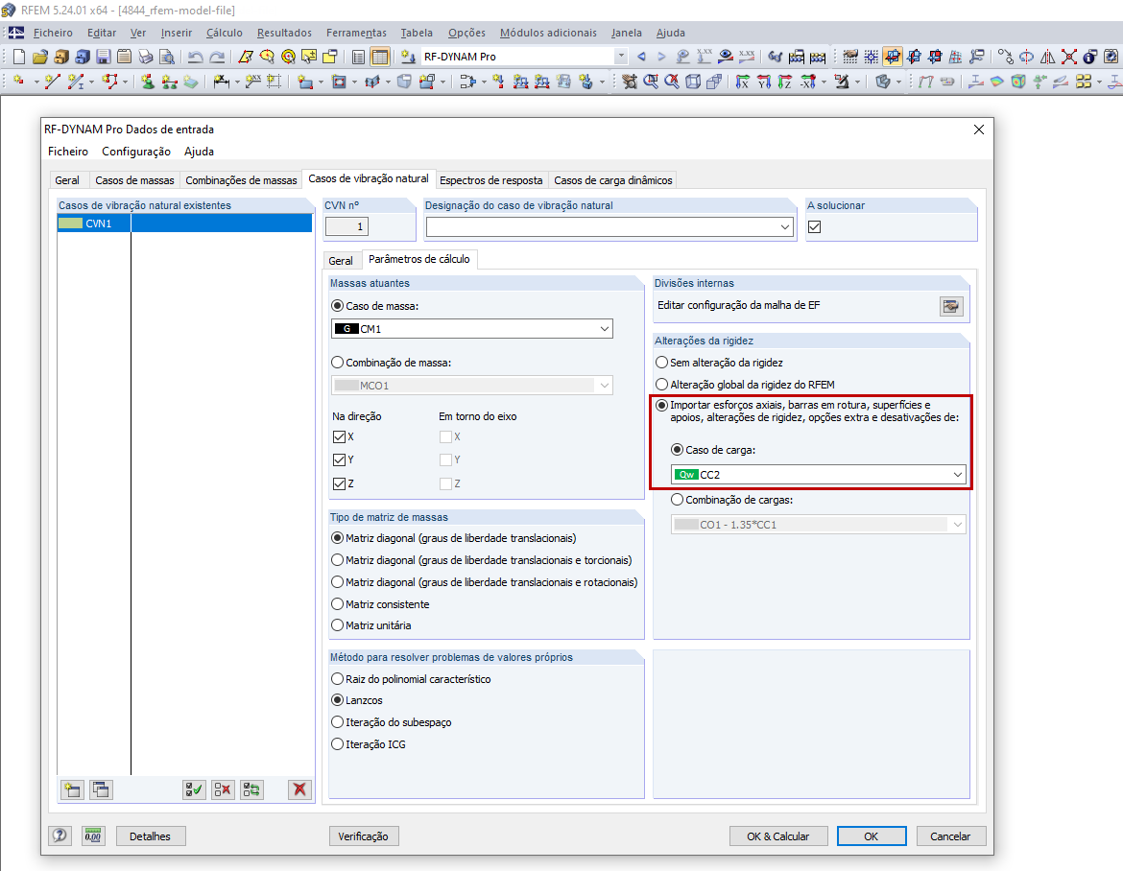Screen dimensions: 1123x871
Task: Open the help question mark button
Action: (x=60, y=836)
